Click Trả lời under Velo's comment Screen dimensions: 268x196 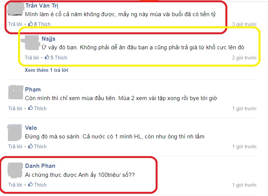[x=15, y=147]
